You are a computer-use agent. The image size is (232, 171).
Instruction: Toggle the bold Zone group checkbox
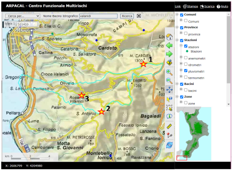pos(182,97)
